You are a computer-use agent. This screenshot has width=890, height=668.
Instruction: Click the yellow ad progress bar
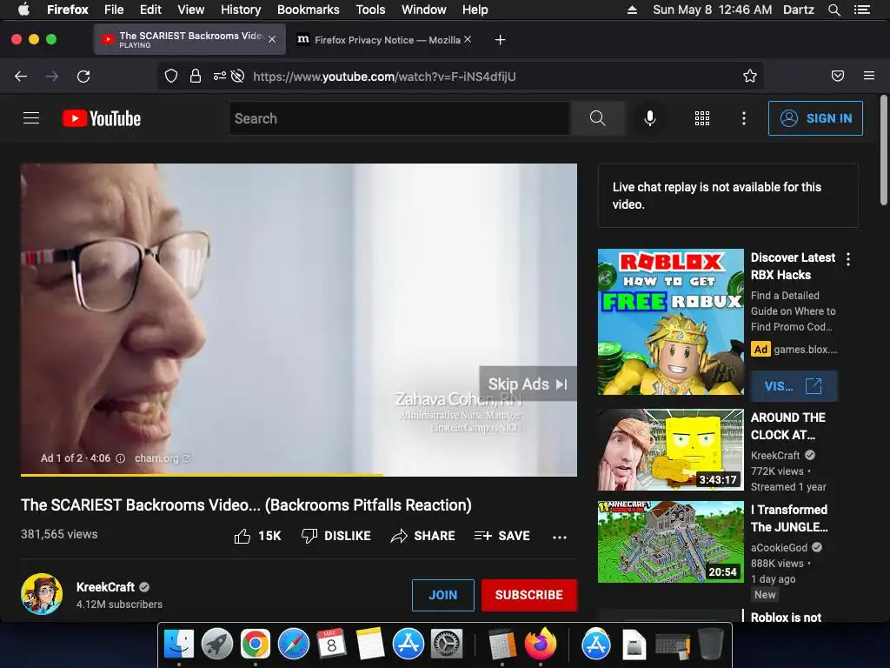coord(202,474)
